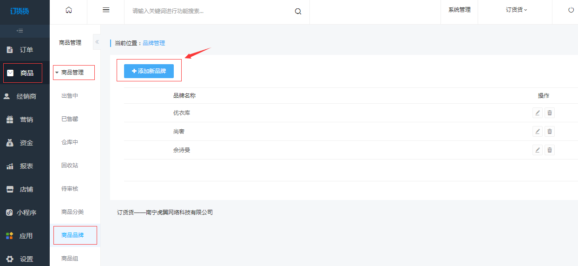Open the 报表 section in sidebar
This screenshot has width=578, height=266.
click(25, 166)
